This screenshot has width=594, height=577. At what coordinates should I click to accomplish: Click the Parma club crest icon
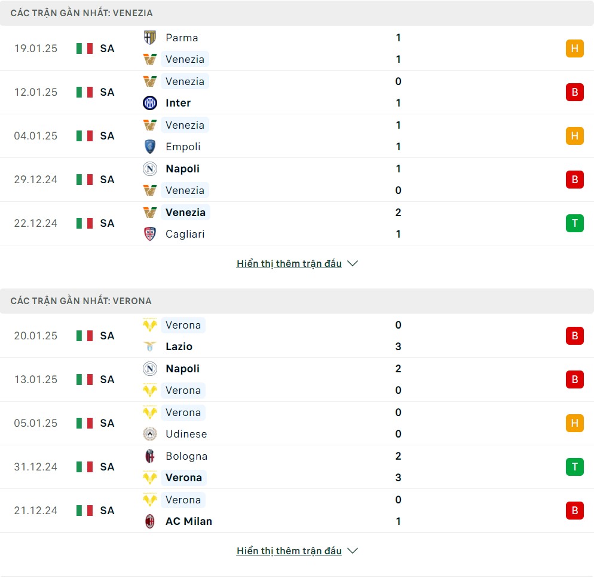point(149,38)
